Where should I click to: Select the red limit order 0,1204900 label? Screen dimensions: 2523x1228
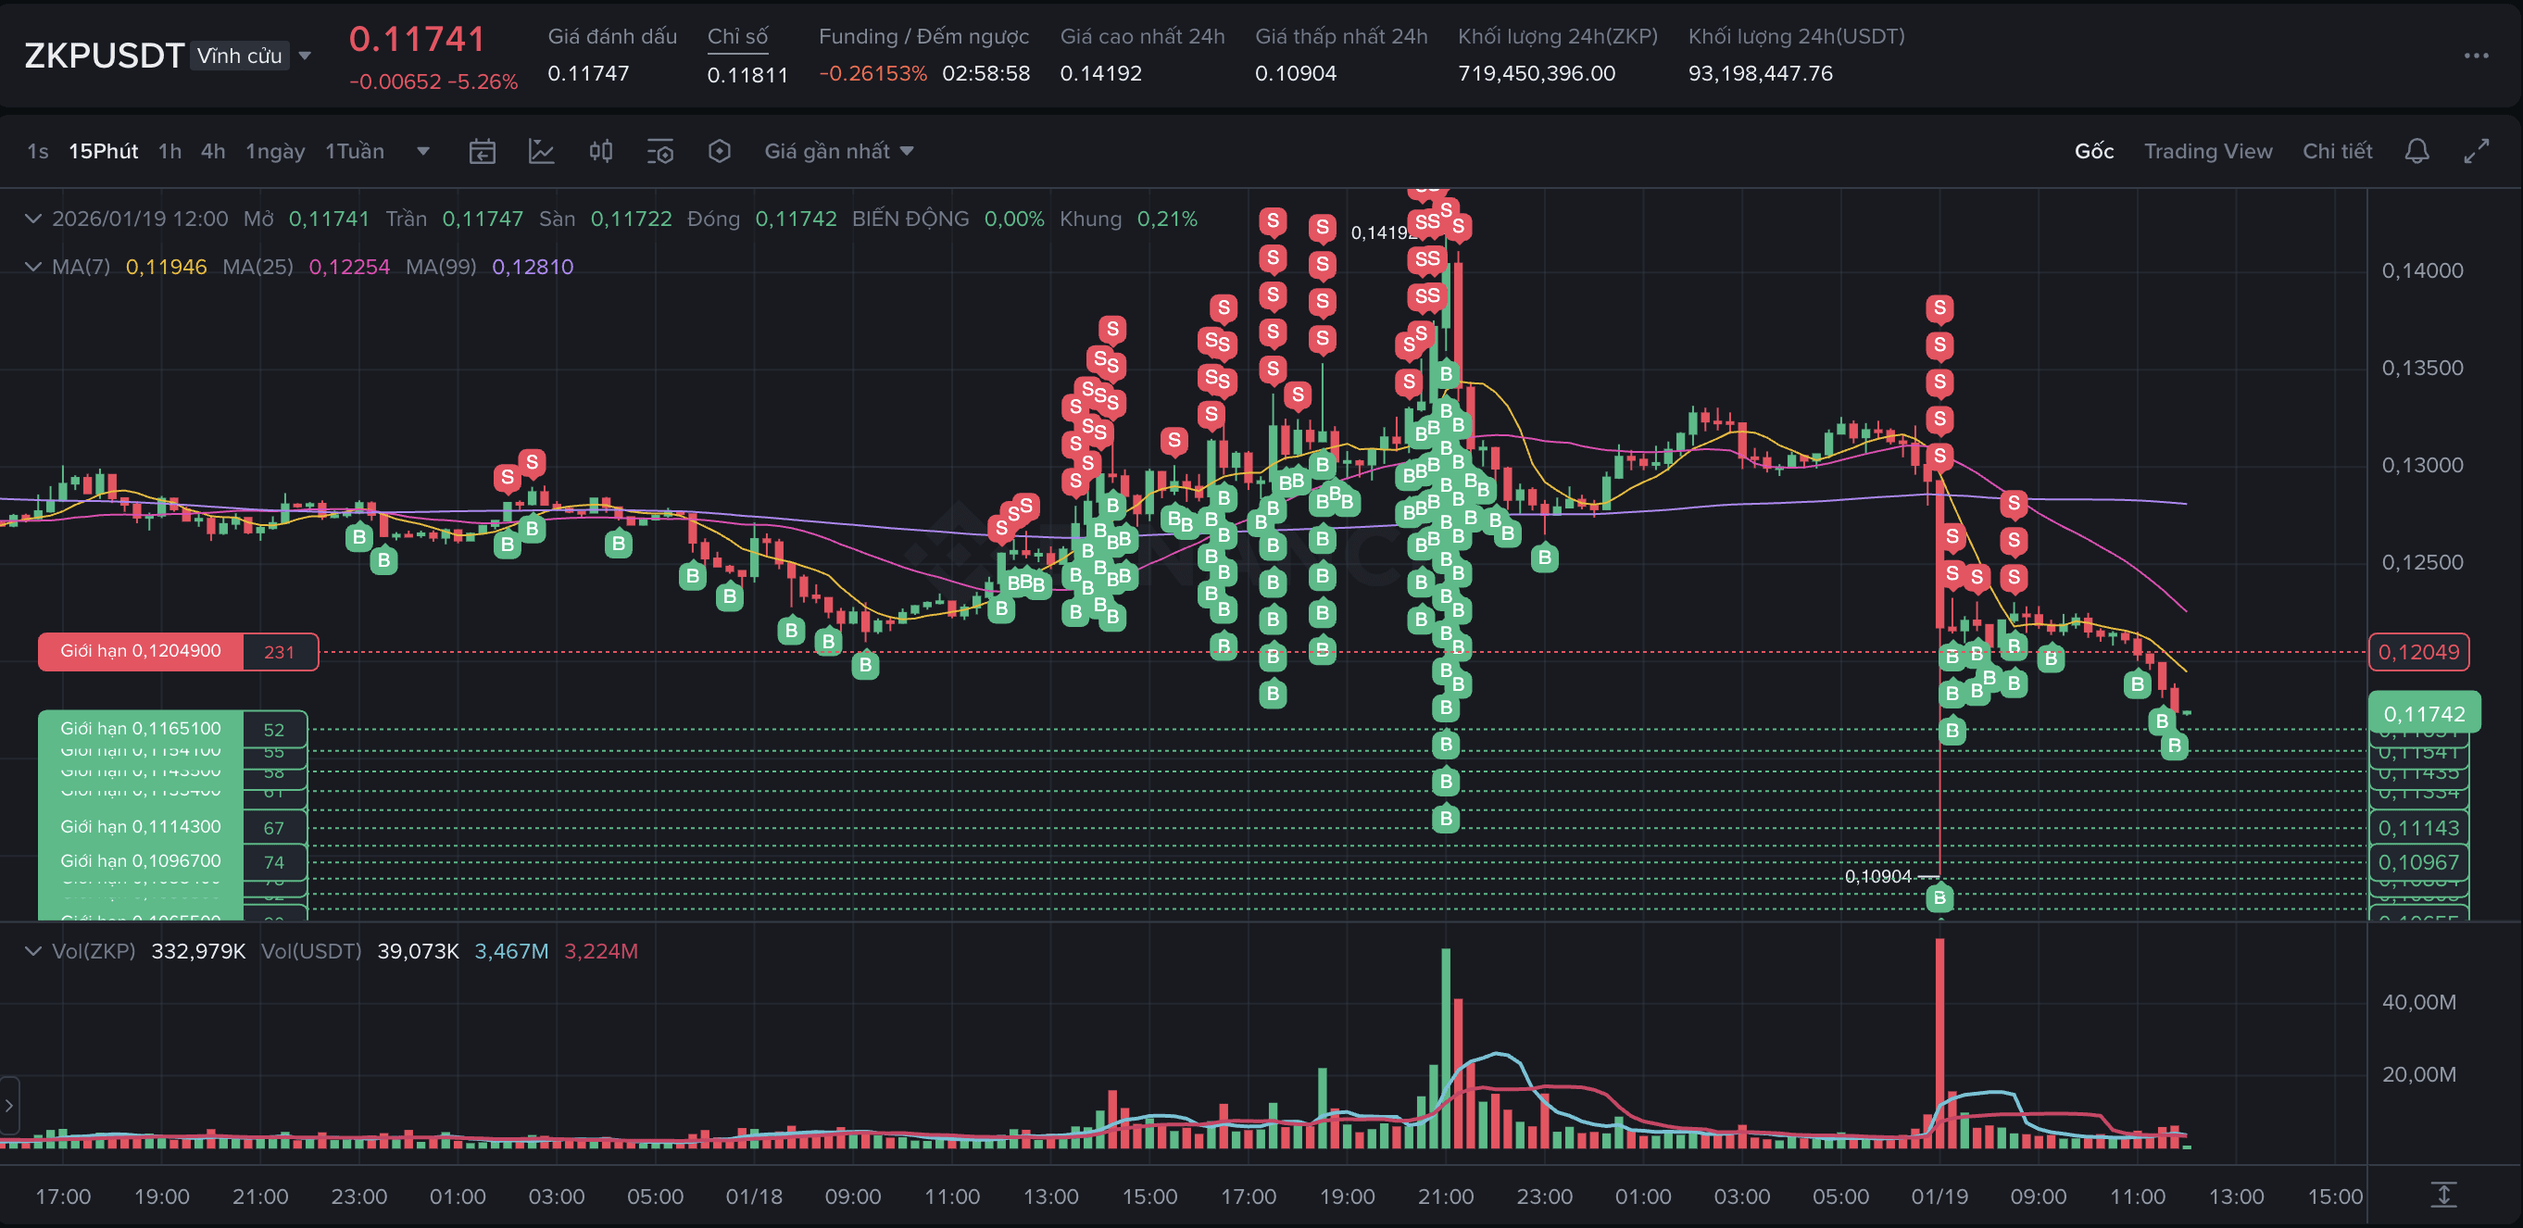tap(141, 651)
